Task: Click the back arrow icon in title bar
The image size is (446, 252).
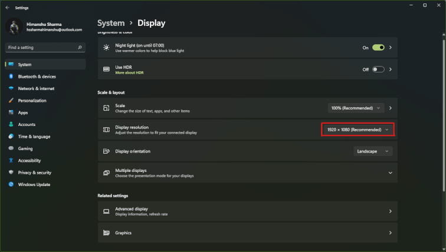Action: 7,8
